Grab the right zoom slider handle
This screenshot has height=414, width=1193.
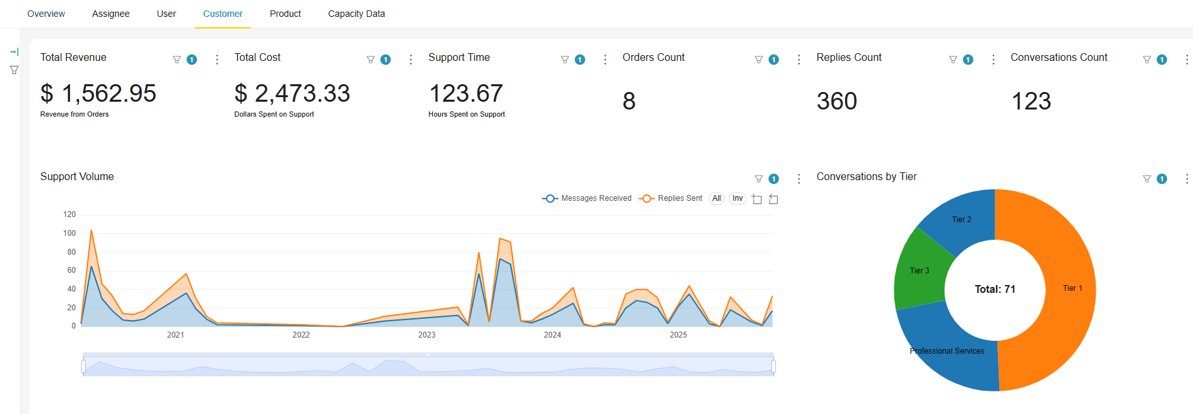[774, 367]
